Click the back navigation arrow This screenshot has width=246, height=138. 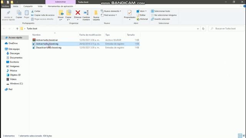pyautogui.click(x=4, y=29)
